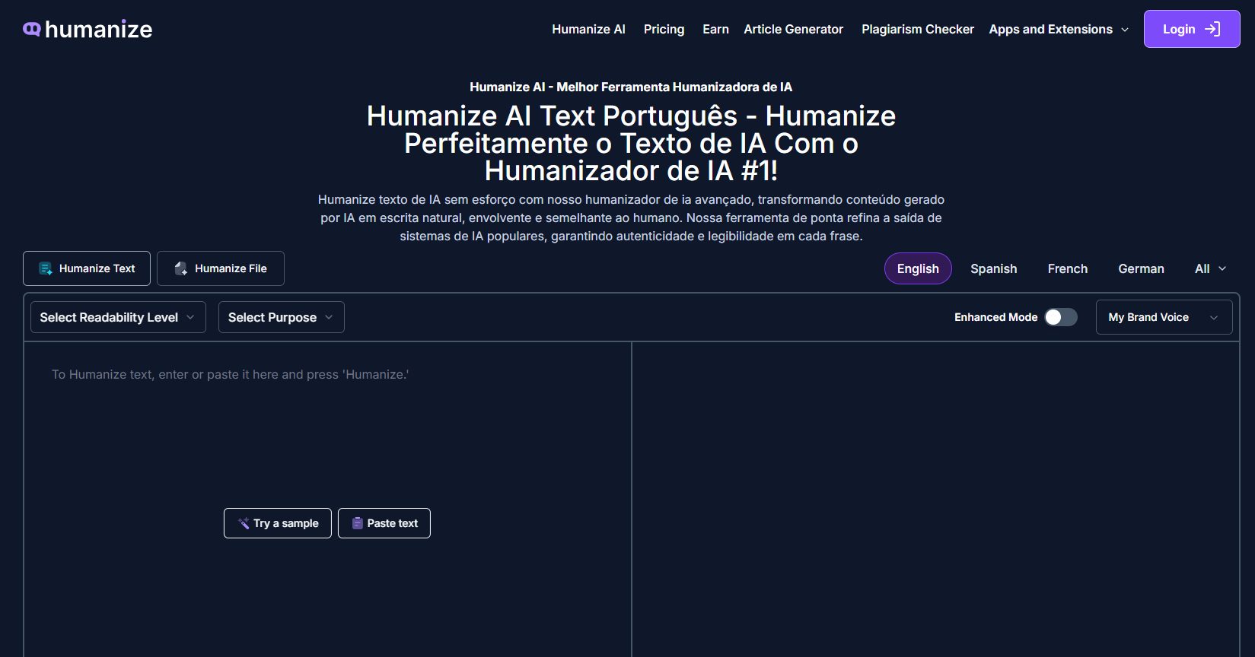Click the humanize wordmark home link

98,29
